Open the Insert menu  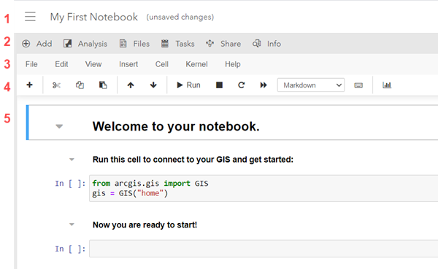[128, 64]
